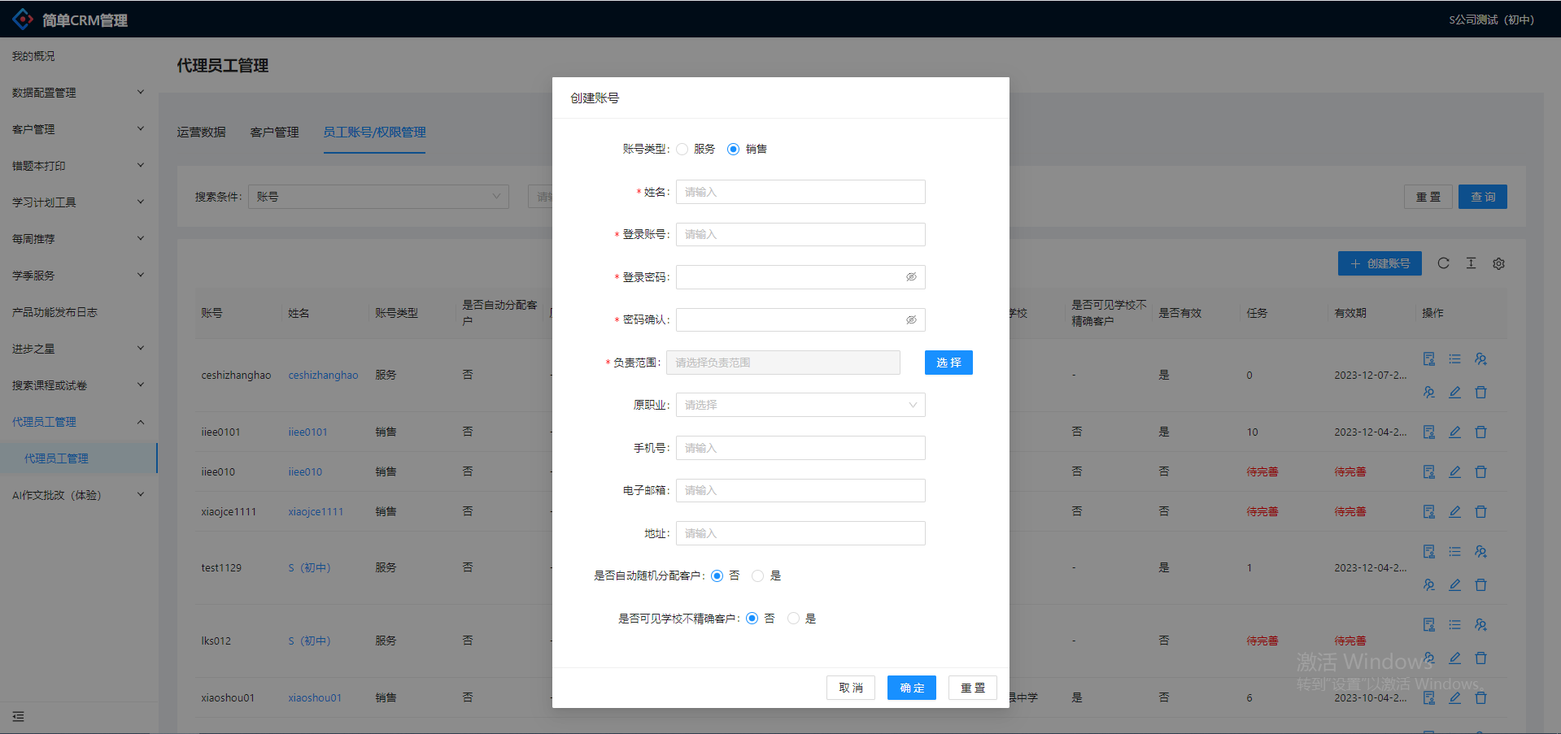
Task: Select 是 for viewing school imprecise customers
Action: pos(793,619)
